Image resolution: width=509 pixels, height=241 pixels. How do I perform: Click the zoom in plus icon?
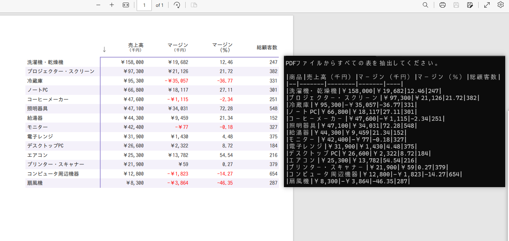pyautogui.click(x=112, y=5)
